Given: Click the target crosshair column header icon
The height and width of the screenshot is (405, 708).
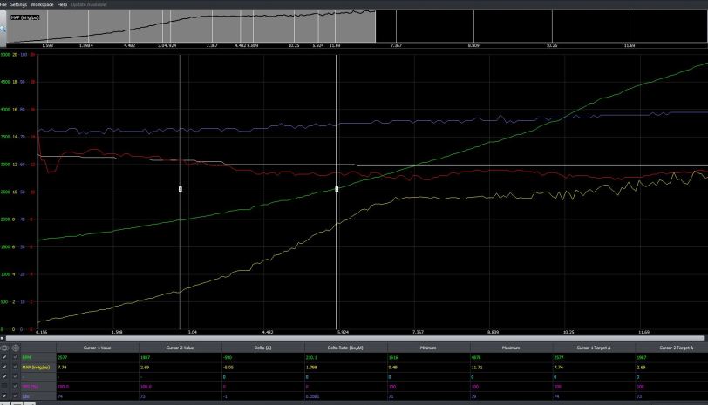Looking at the screenshot, I should point(15,348).
